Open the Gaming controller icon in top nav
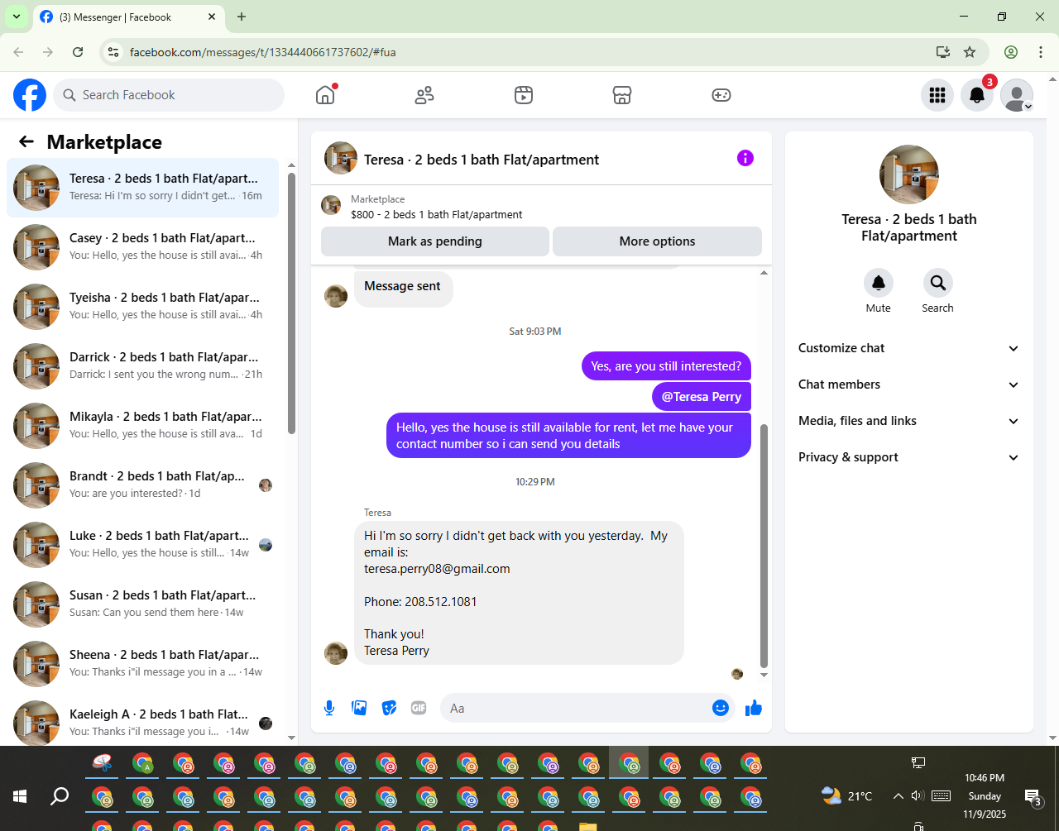 [721, 95]
